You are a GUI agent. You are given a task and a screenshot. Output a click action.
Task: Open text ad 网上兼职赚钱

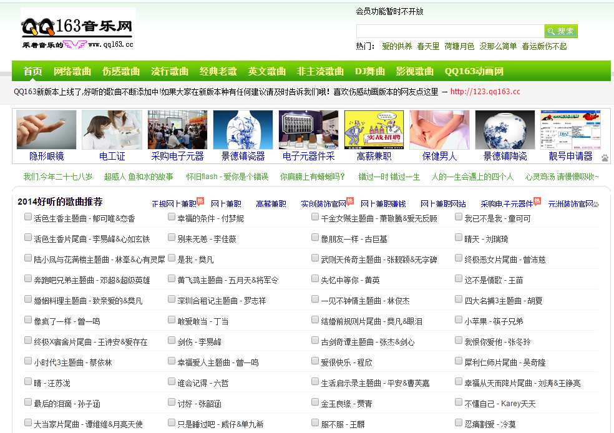pyautogui.click(x=383, y=204)
